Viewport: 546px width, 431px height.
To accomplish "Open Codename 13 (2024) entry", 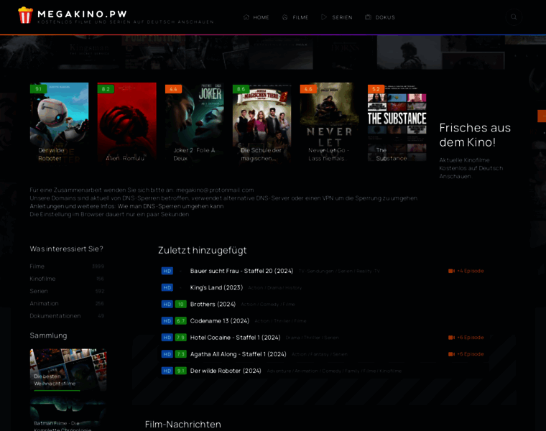I will [220, 320].
